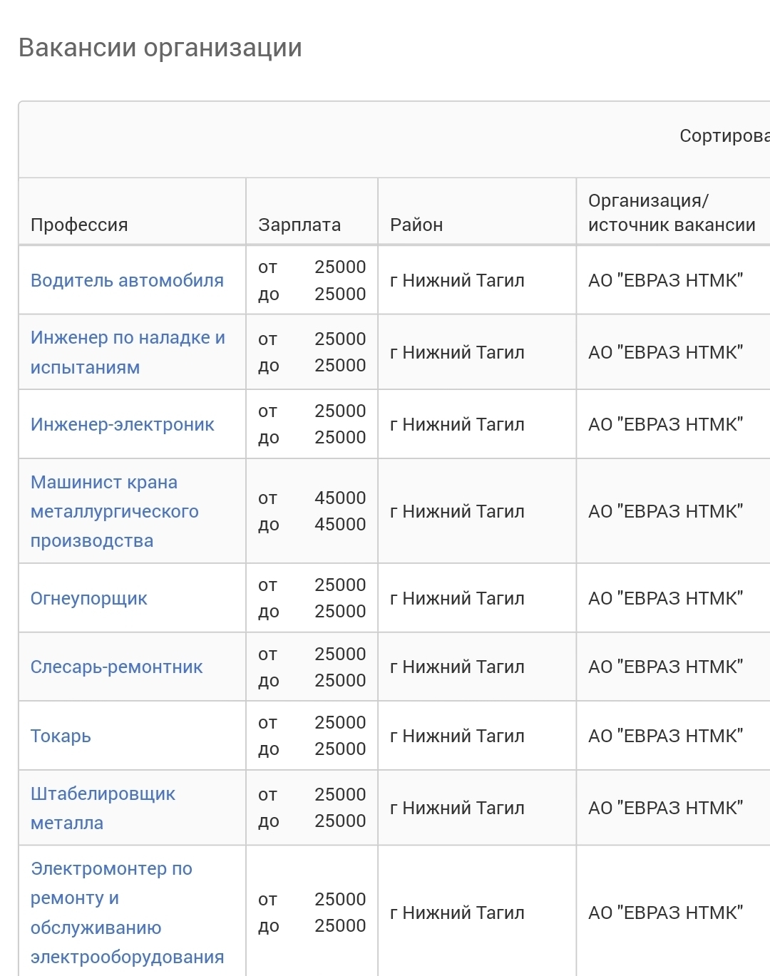This screenshot has height=976, width=770.
Task: Click the salary cell in the Водитель автомобиля row
Action: [312, 281]
